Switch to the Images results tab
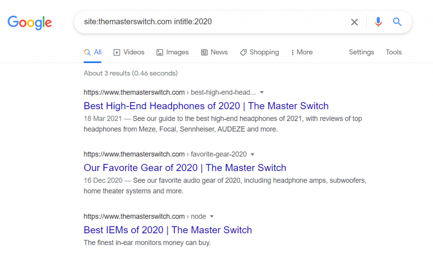This screenshot has height=254, width=433. 173,52
